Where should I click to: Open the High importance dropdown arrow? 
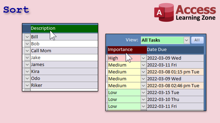coord(144,58)
